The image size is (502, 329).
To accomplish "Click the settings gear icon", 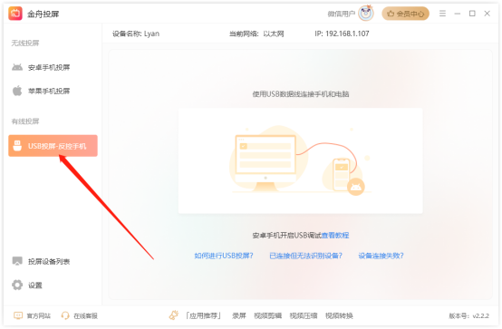I will pos(17,285).
